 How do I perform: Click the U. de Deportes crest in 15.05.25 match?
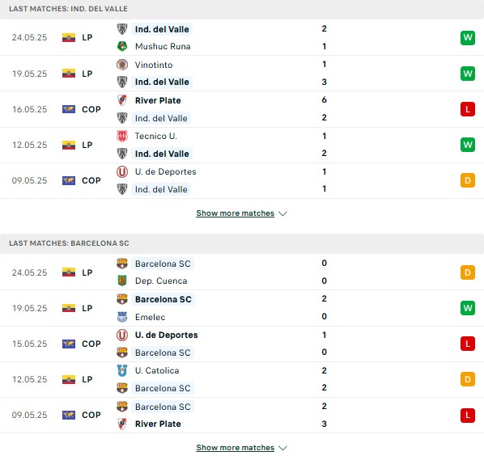[122, 335]
